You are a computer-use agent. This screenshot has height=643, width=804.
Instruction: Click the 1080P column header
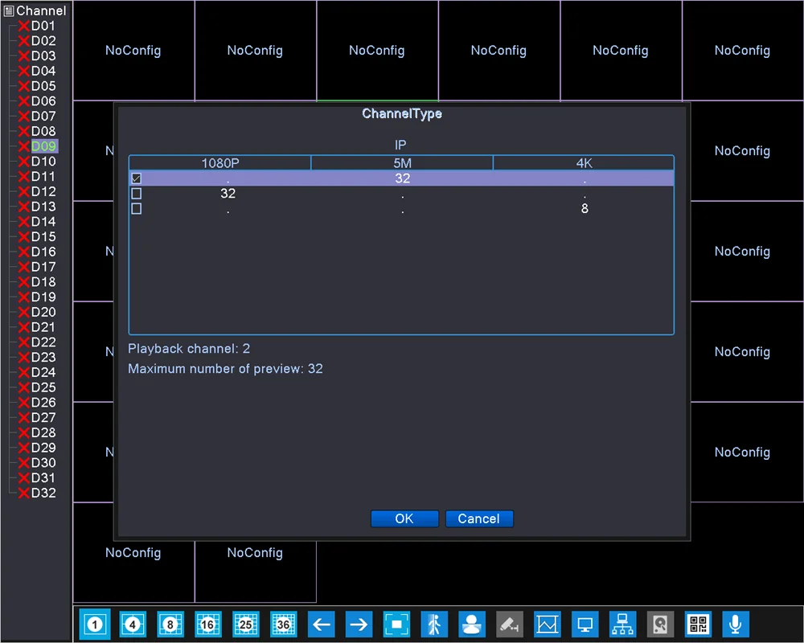[220, 163]
